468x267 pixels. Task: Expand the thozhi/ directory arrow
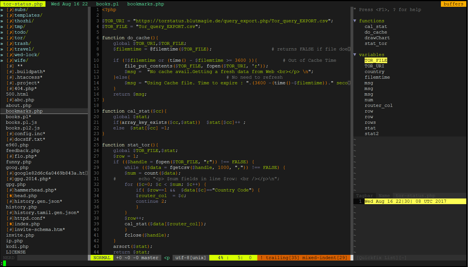pos(2,21)
